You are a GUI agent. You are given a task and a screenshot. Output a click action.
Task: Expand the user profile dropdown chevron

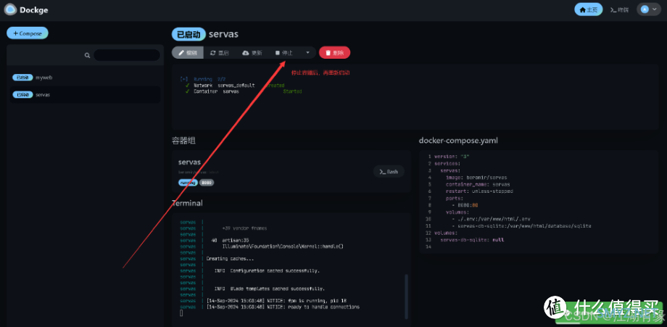[x=654, y=9]
